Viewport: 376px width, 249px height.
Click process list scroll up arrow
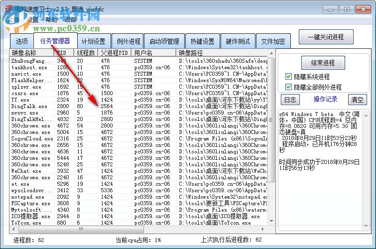pyautogui.click(x=271, y=53)
